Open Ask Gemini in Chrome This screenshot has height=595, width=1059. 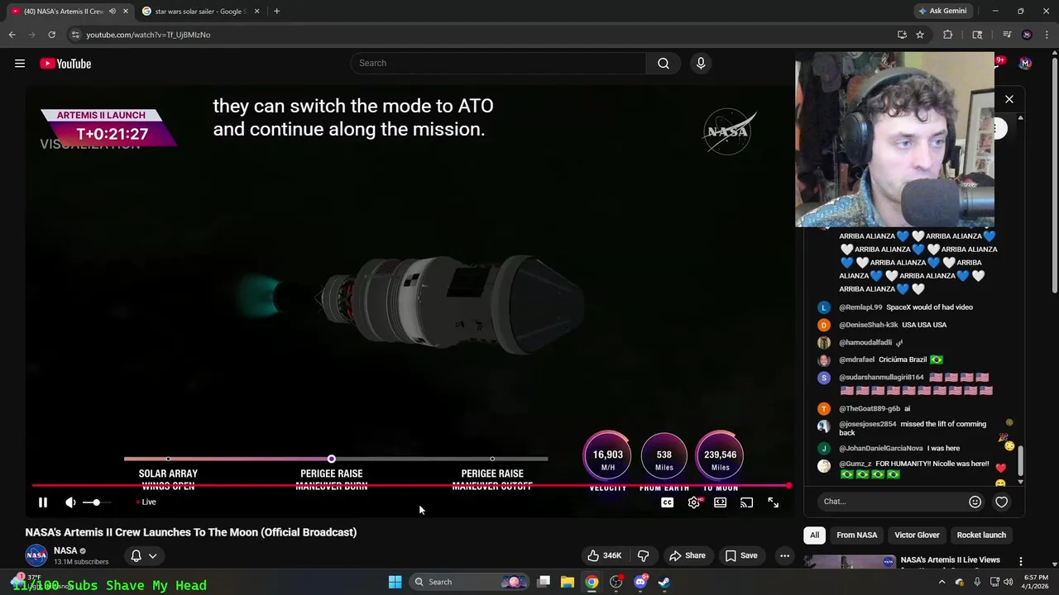[x=942, y=11]
